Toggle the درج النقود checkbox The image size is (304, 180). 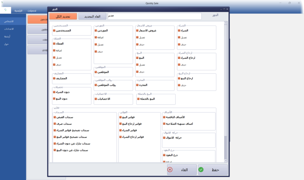pyautogui.click(x=164, y=155)
